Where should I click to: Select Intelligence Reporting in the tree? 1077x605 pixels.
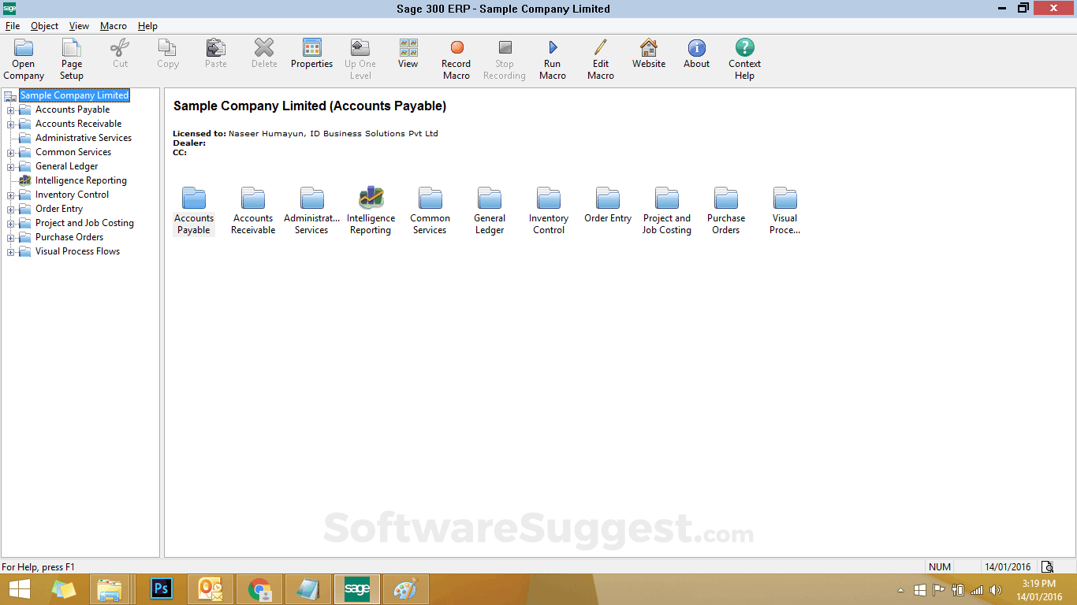coord(81,180)
